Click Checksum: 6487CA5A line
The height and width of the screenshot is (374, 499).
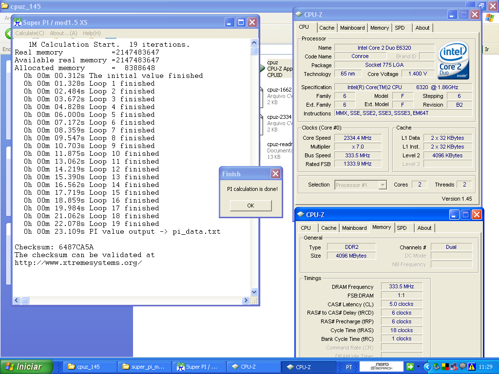tap(54, 247)
